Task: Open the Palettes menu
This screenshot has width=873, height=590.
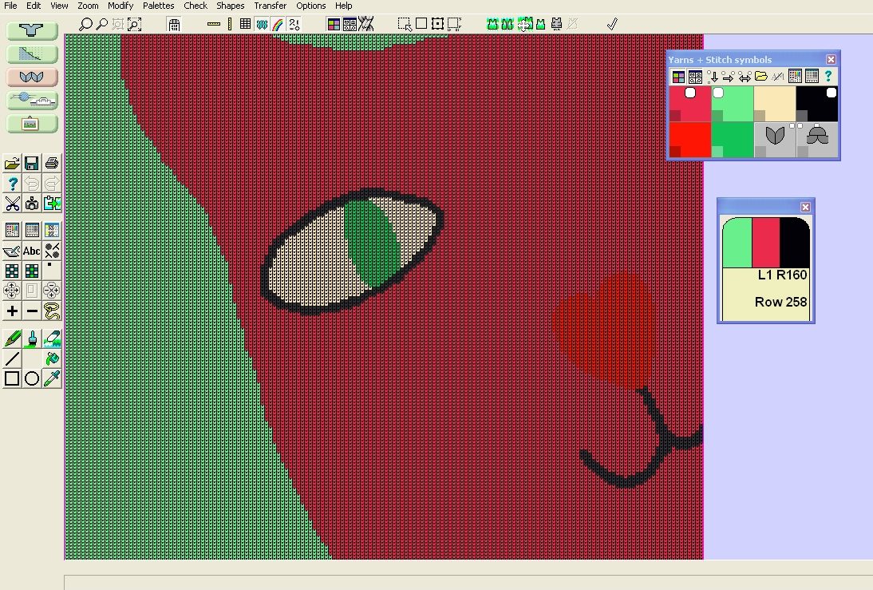Action: [158, 6]
